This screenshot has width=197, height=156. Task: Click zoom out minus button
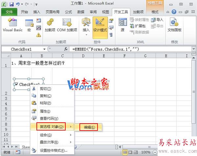[155, 152]
